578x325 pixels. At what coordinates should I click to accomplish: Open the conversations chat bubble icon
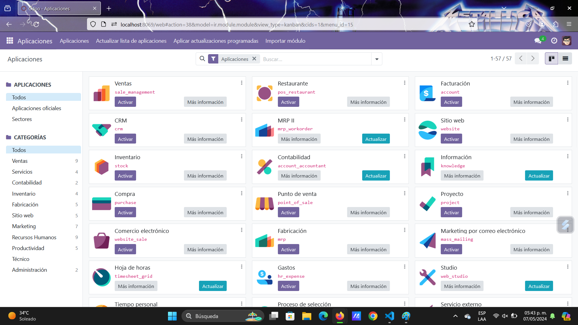tap(538, 41)
